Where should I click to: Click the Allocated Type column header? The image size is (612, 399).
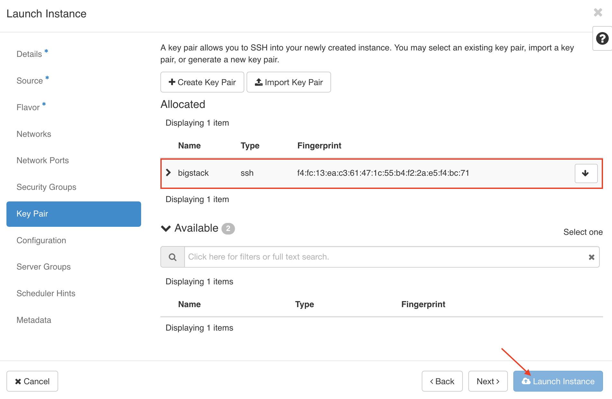250,146
